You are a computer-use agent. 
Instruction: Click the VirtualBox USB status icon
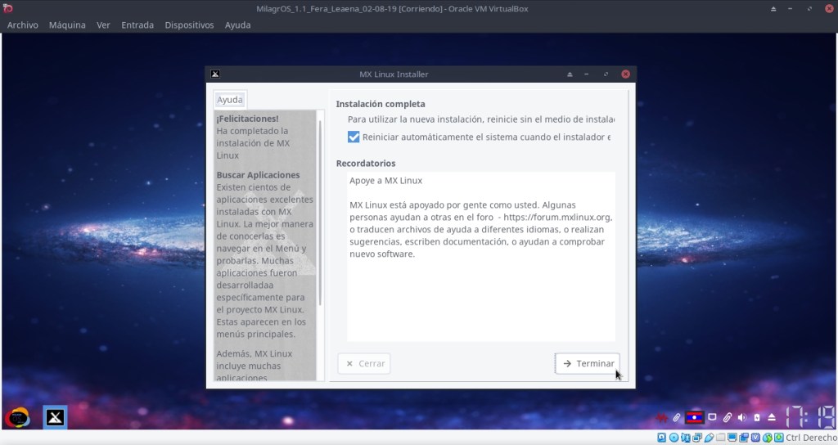tap(710, 438)
